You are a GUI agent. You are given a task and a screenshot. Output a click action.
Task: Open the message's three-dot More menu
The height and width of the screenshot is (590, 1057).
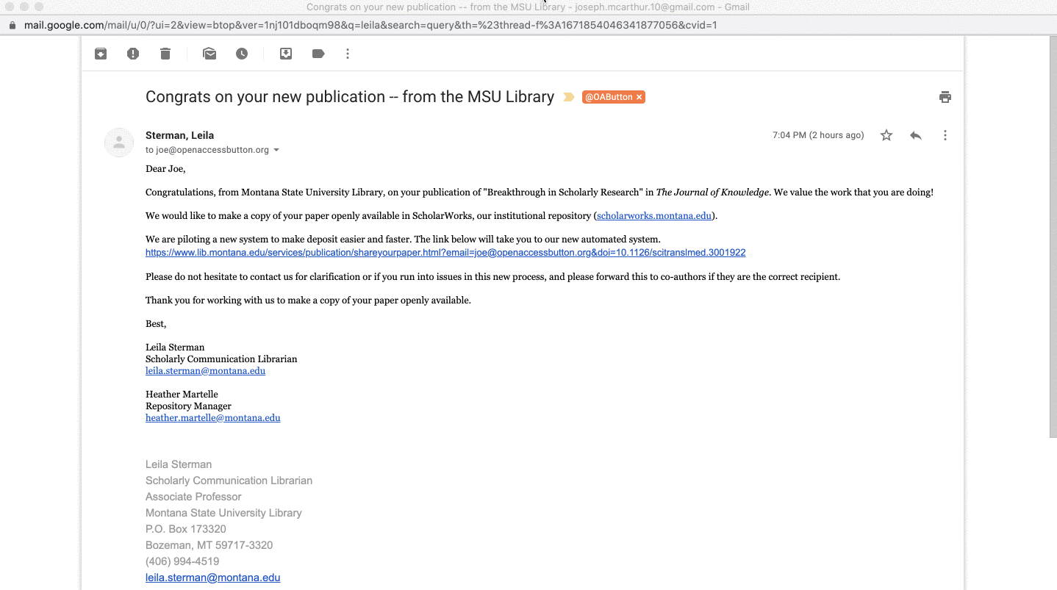tap(945, 135)
